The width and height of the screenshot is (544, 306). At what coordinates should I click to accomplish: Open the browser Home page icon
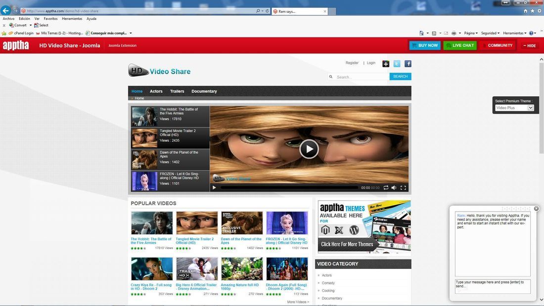coord(526,11)
